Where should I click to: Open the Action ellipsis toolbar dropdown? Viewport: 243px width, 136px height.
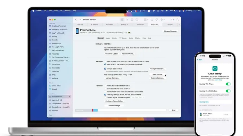tap(162, 20)
